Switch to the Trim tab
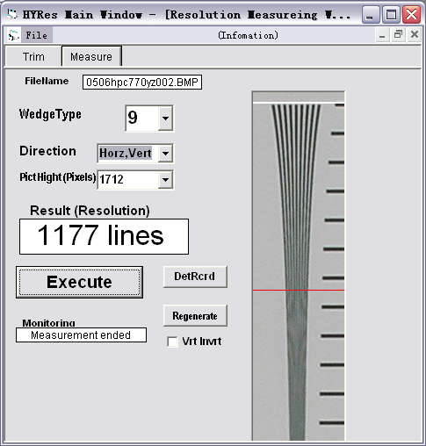This screenshot has width=426, height=446. coord(33,56)
